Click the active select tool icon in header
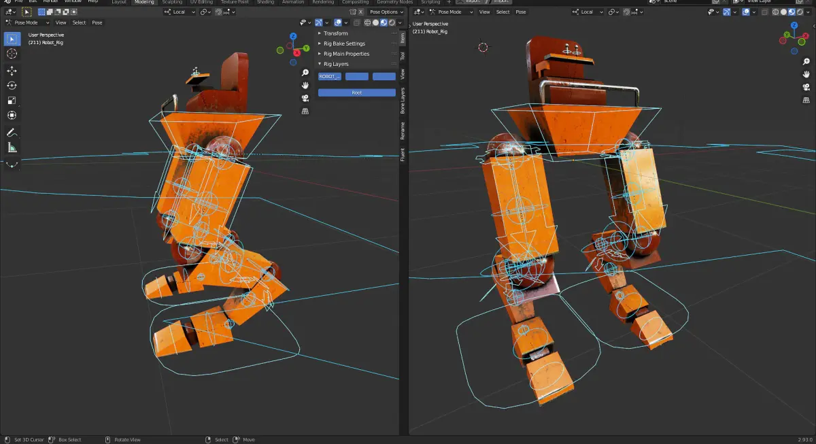The height and width of the screenshot is (444, 816). [26, 12]
